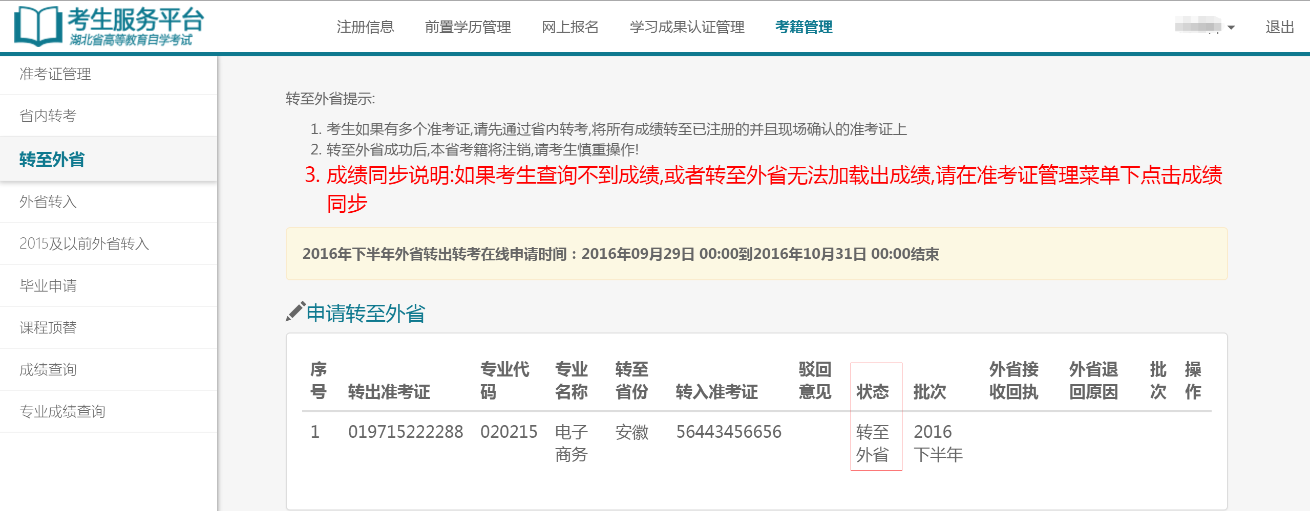The image size is (1310, 511).
Task: Open 学习成果认证管理 menu
Action: pos(687,27)
